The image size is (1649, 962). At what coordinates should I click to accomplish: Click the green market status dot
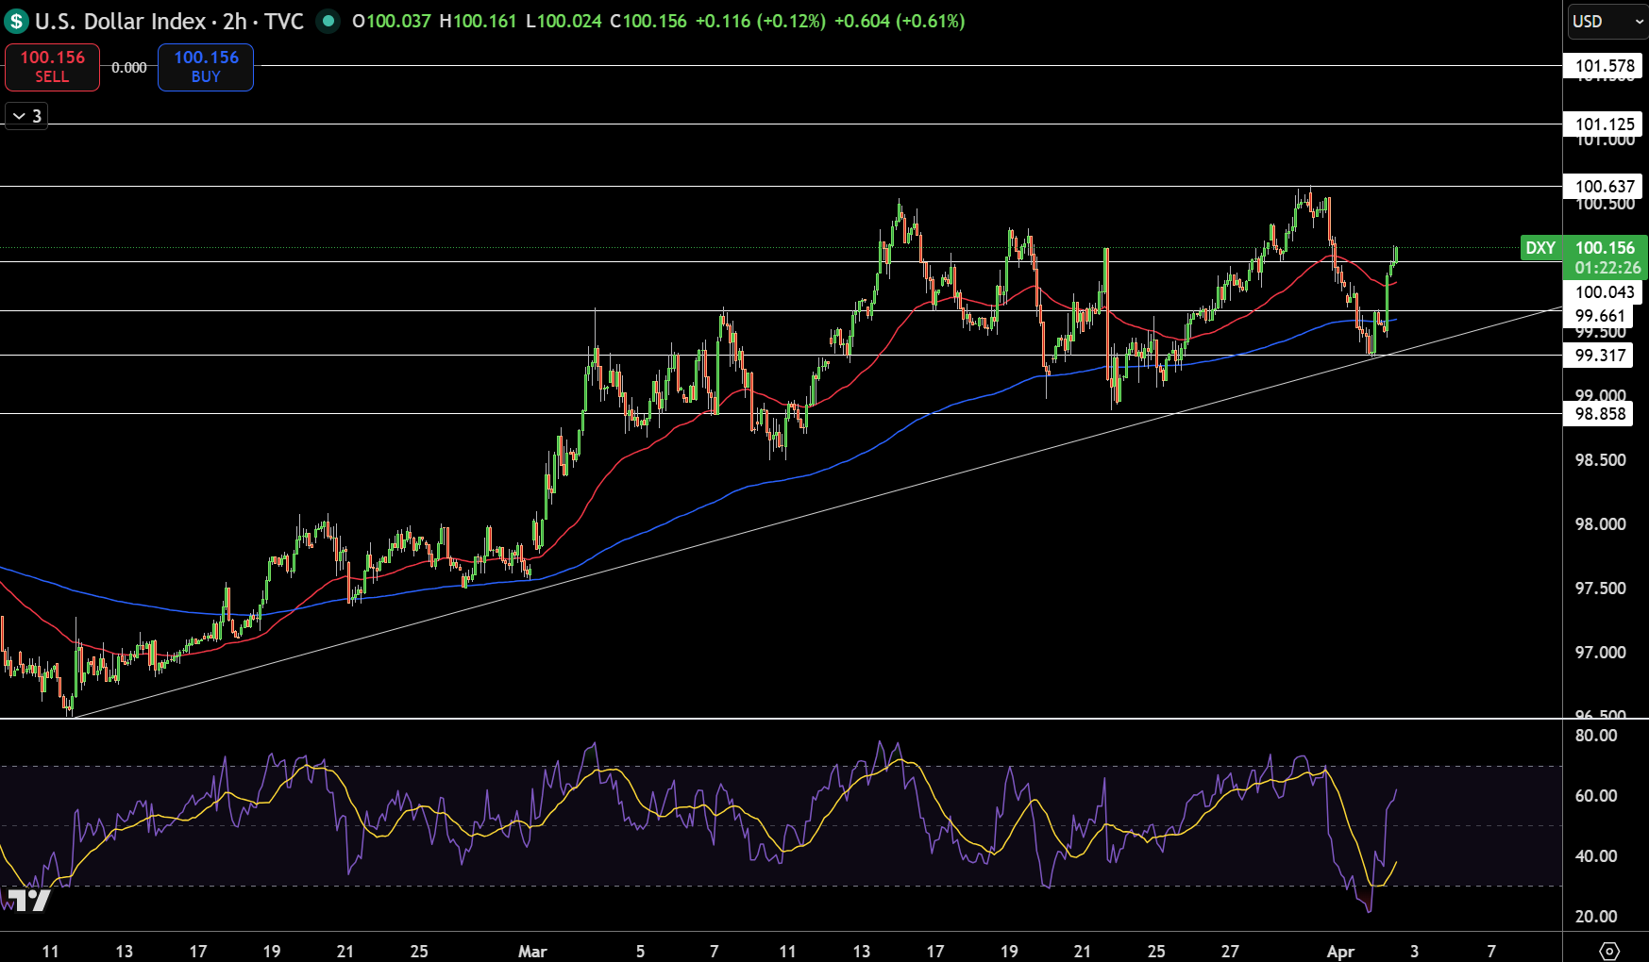[328, 21]
